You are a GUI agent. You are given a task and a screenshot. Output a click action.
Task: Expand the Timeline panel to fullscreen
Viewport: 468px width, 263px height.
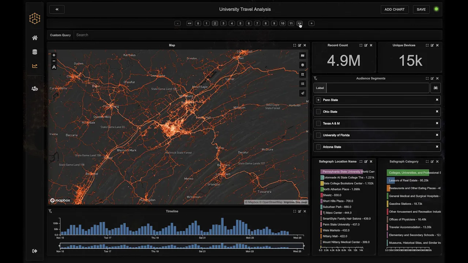click(x=294, y=211)
